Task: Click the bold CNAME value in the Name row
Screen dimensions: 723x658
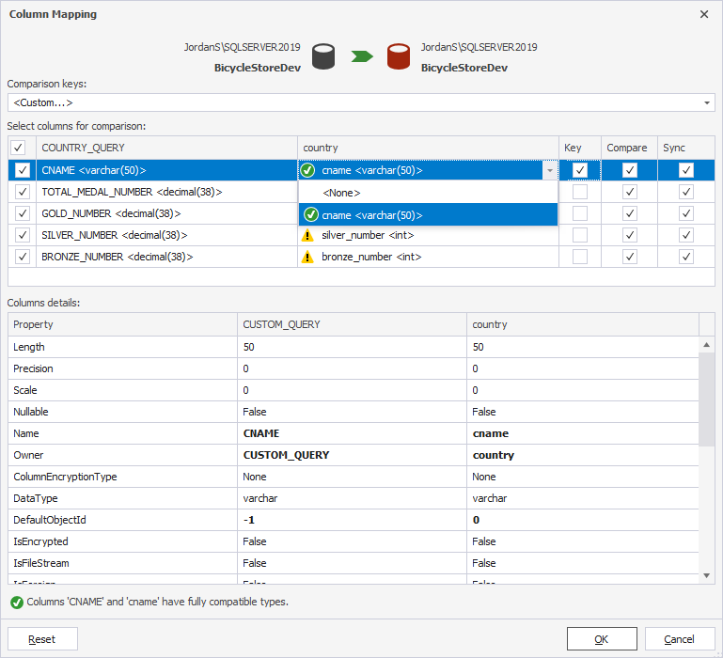Action: (x=261, y=433)
